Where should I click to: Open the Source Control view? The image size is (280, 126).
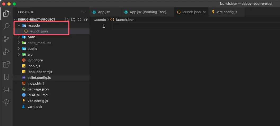[6, 39]
